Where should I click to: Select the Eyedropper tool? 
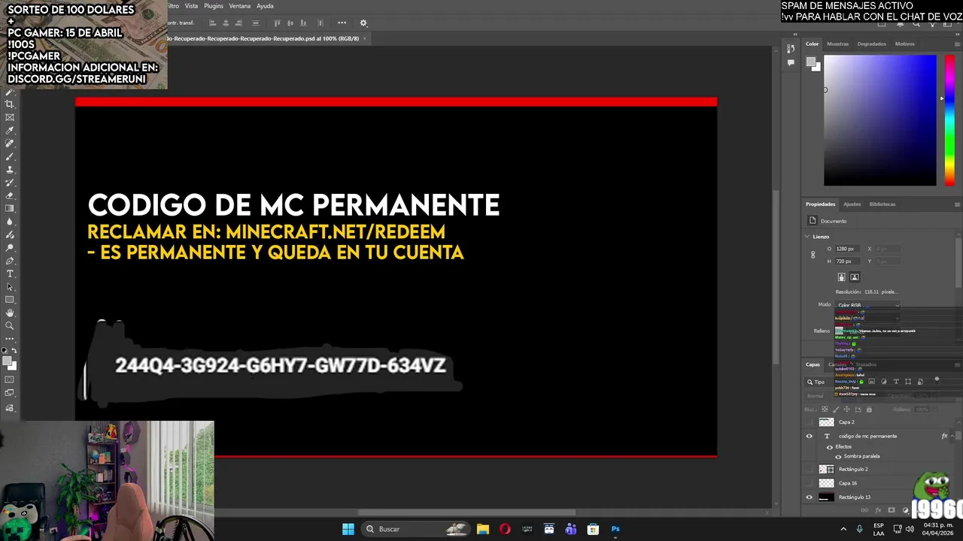point(10,131)
